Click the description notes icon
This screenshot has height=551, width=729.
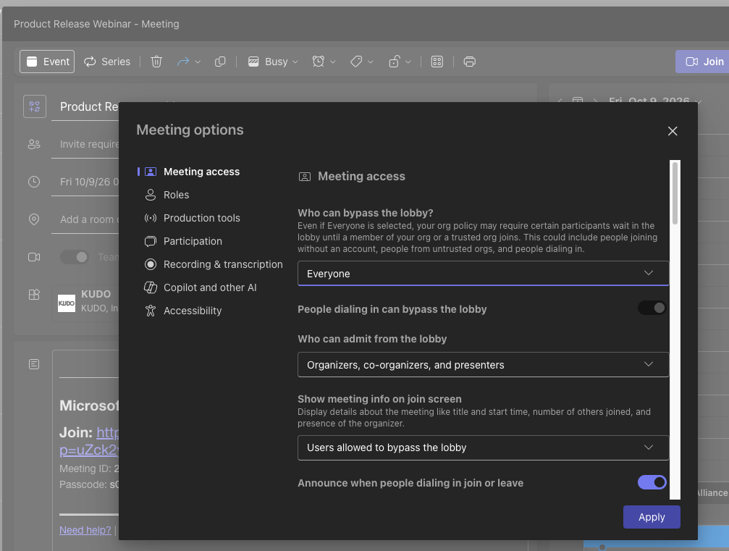(34, 364)
